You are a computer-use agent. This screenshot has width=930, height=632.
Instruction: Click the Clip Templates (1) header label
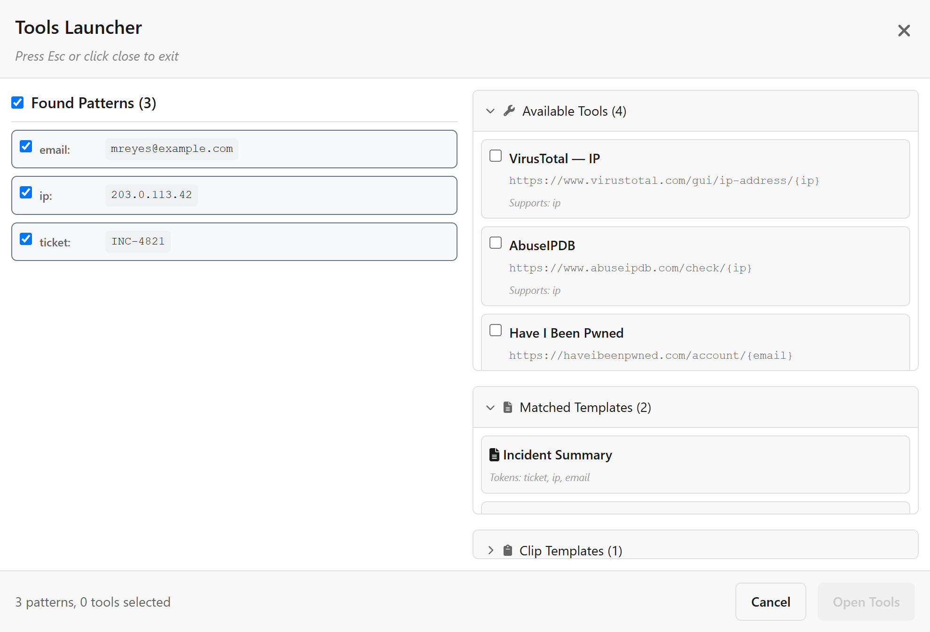tap(571, 551)
